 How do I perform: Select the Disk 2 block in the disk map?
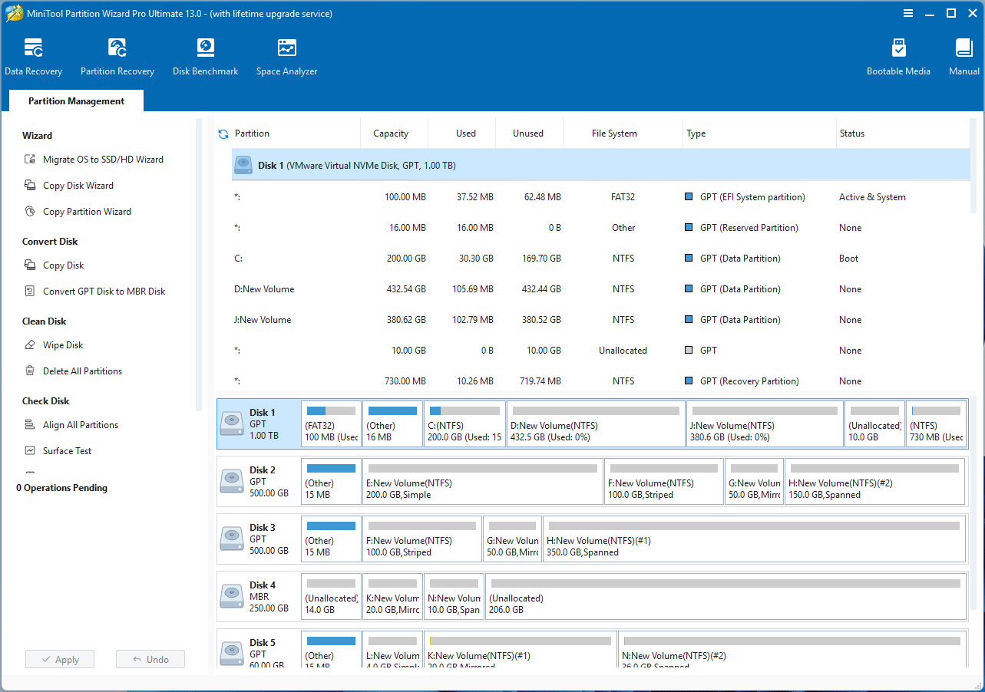pos(259,481)
